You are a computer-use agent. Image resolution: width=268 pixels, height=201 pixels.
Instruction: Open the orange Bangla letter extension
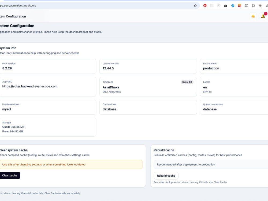[x=239, y=6]
